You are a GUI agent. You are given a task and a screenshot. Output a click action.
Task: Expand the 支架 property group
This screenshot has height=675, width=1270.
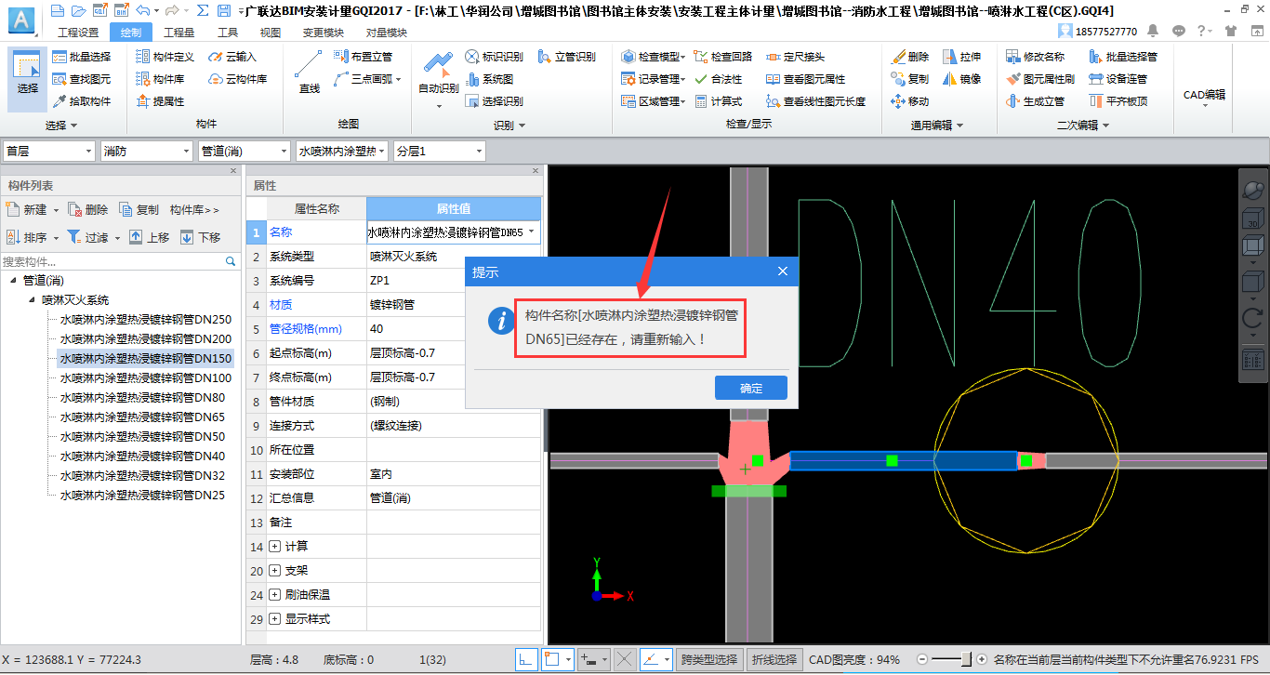click(274, 571)
